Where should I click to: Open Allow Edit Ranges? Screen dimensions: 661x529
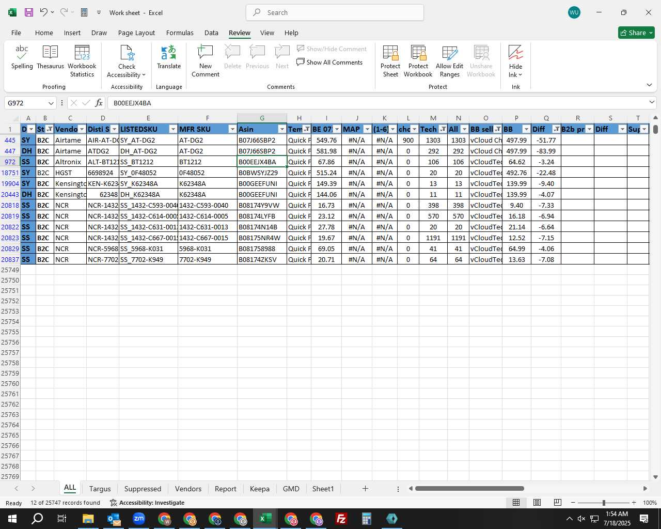pos(450,61)
